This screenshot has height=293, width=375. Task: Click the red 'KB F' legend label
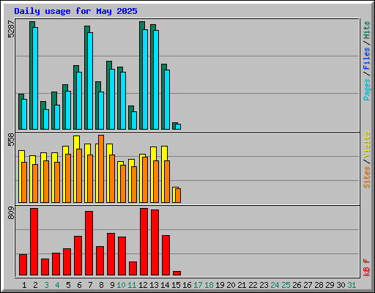[x=367, y=267]
